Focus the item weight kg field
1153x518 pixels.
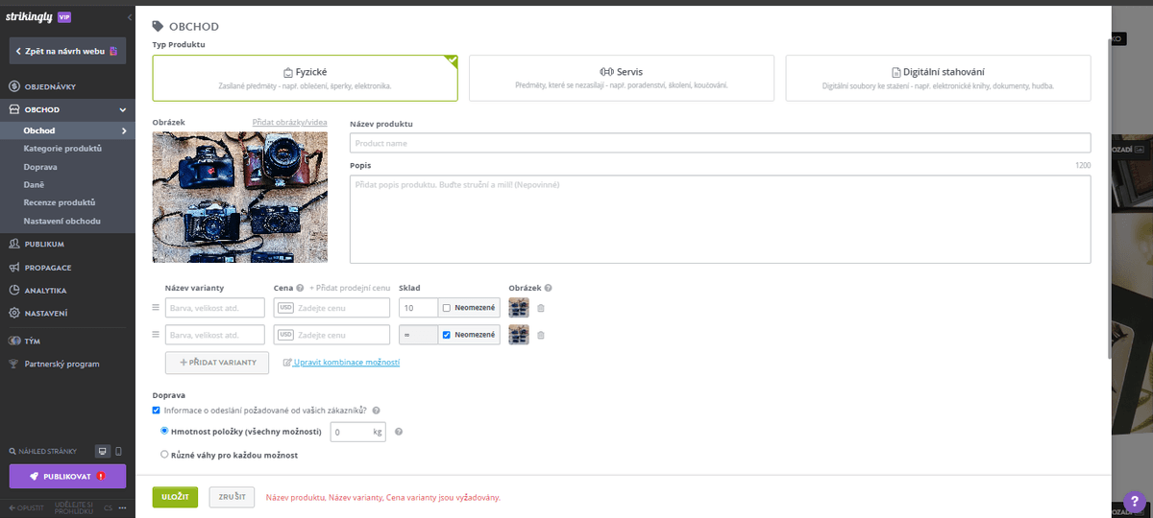coord(358,432)
